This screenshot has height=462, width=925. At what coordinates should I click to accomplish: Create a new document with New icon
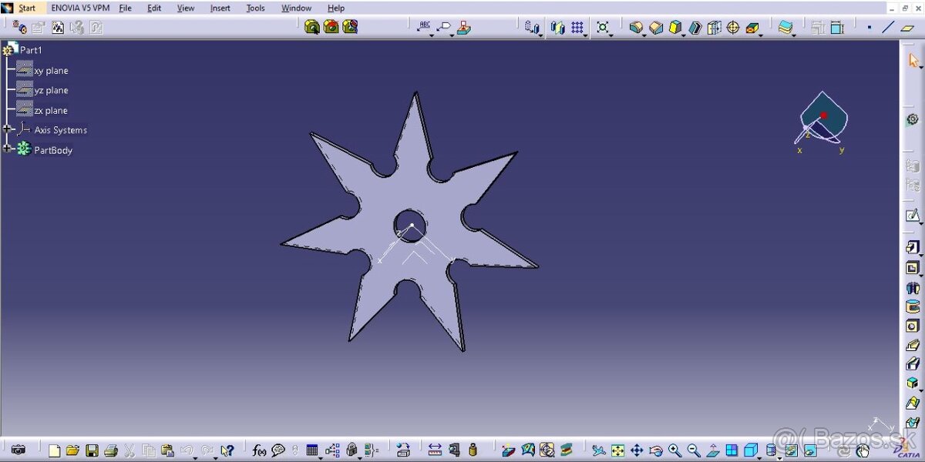[54, 450]
